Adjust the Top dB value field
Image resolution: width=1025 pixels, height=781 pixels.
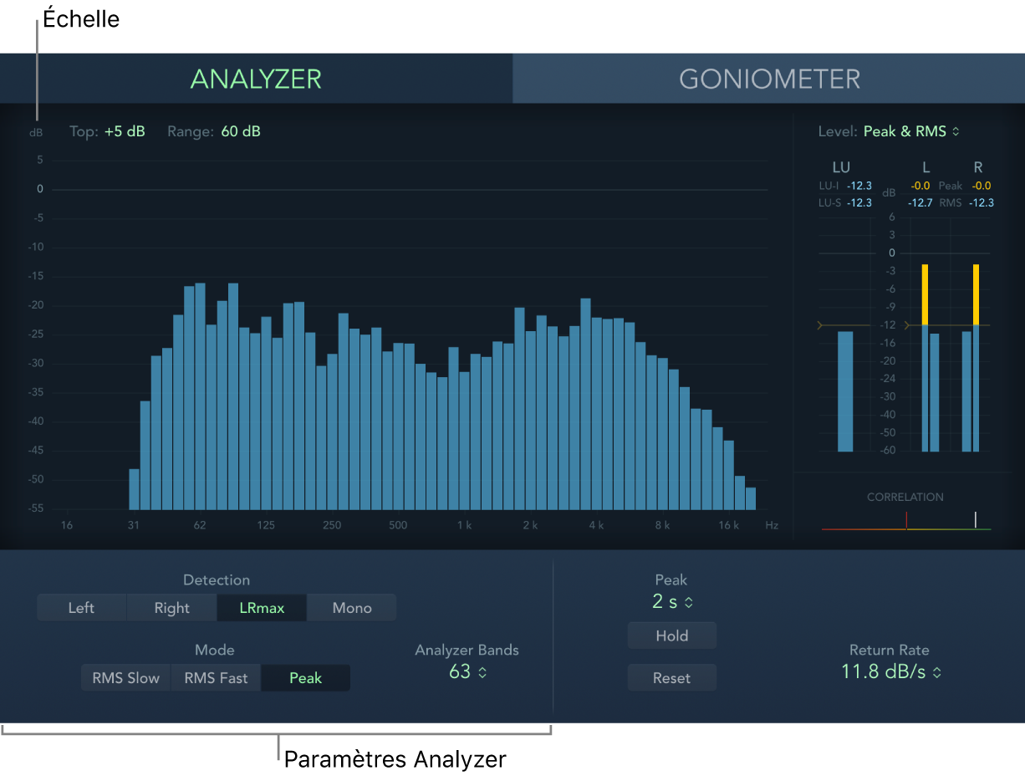click(x=126, y=131)
